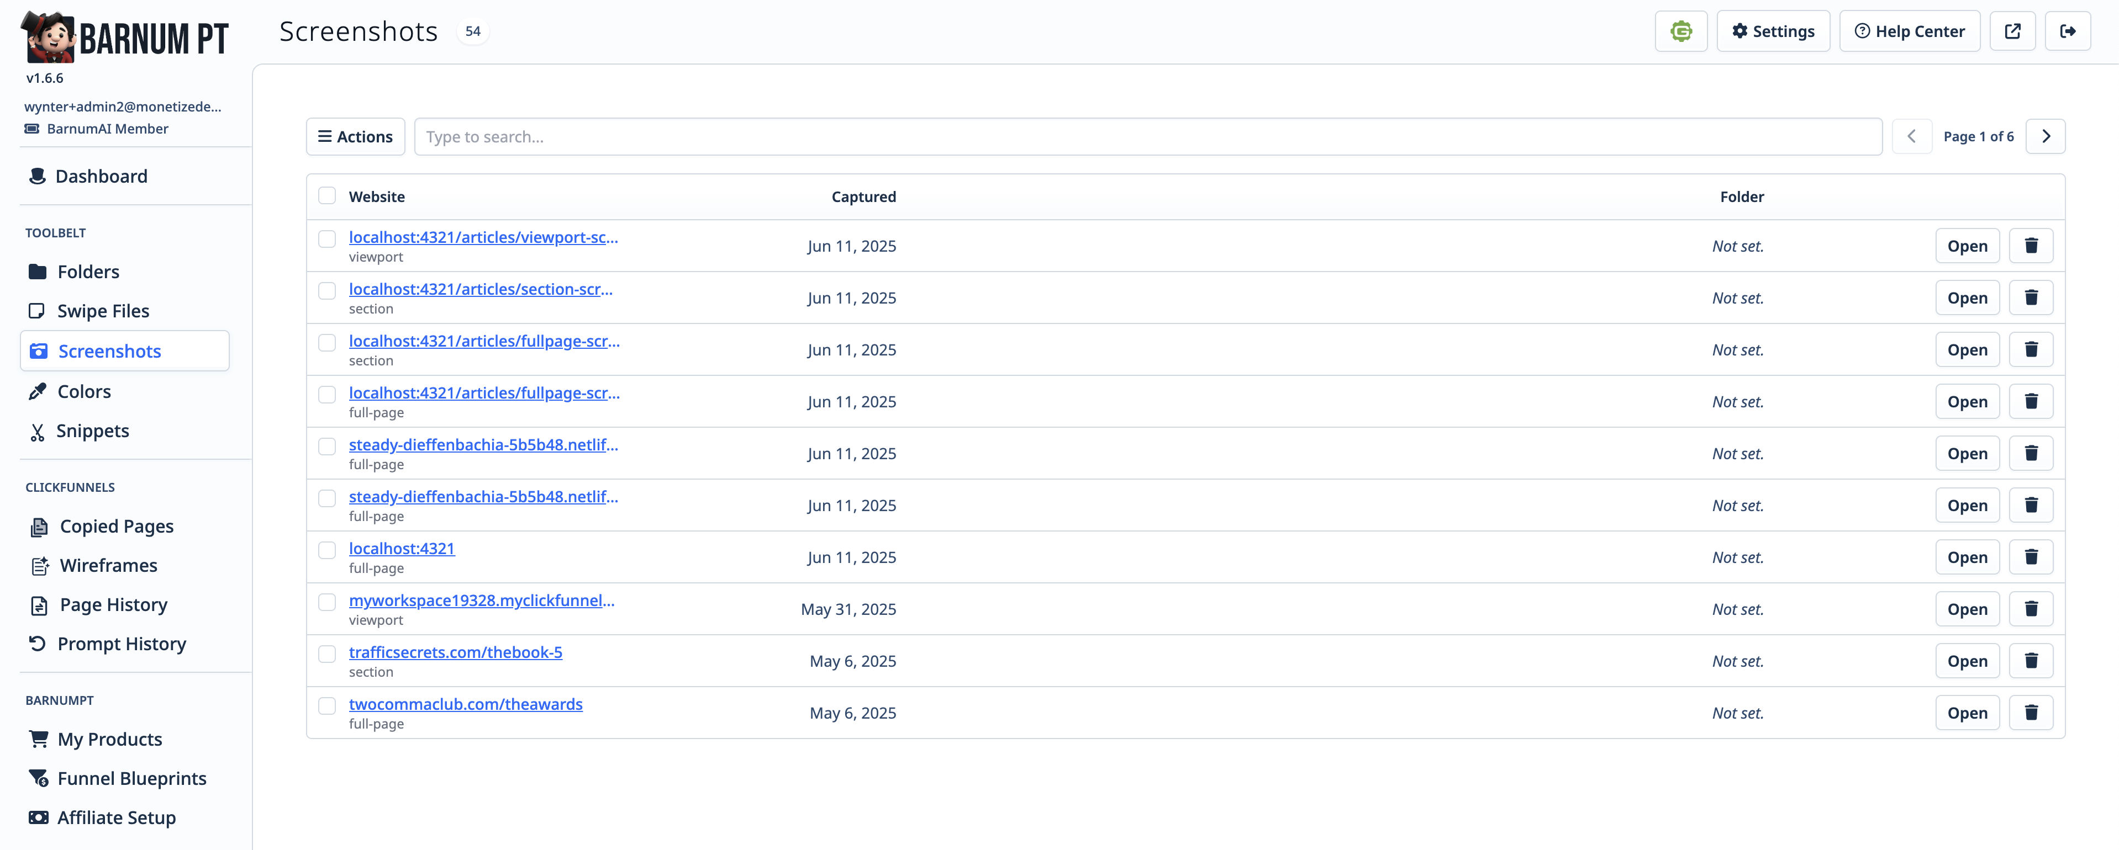
Task: Check the localhost:4321 full-page row checkbox
Action: coord(328,550)
